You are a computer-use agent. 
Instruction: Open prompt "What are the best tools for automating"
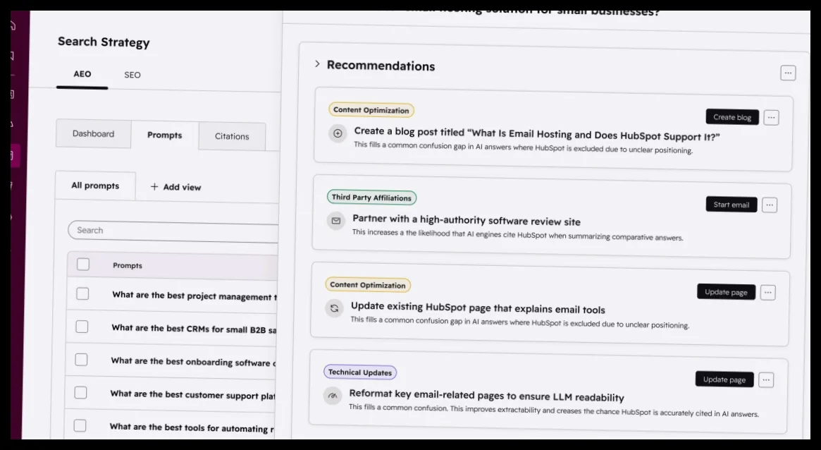(192, 427)
